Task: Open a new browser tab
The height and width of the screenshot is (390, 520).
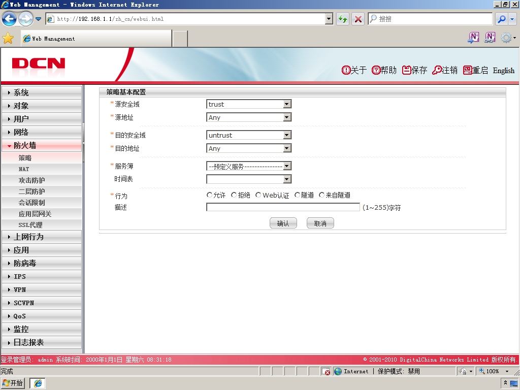Action: (180, 39)
